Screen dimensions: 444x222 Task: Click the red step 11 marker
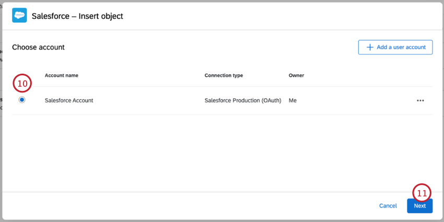[422, 193]
